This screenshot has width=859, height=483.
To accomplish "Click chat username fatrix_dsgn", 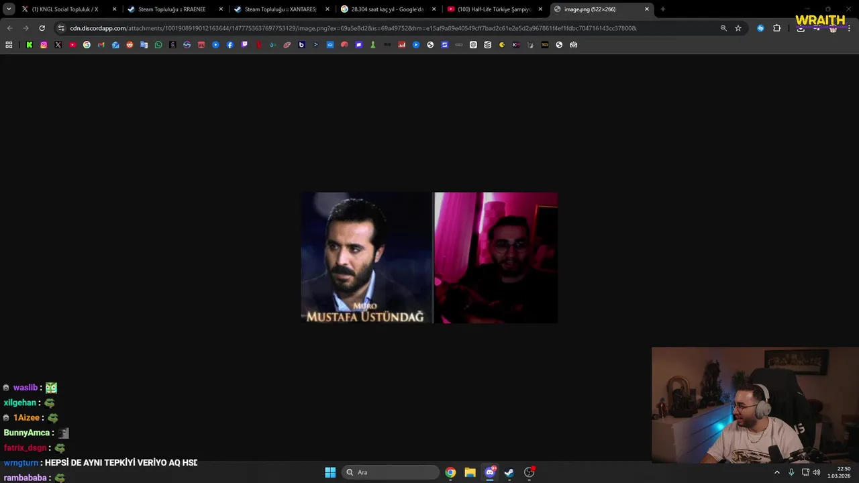I will point(25,448).
